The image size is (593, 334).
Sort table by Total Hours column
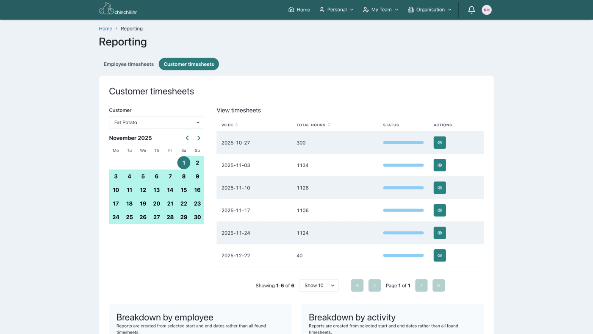click(x=313, y=125)
